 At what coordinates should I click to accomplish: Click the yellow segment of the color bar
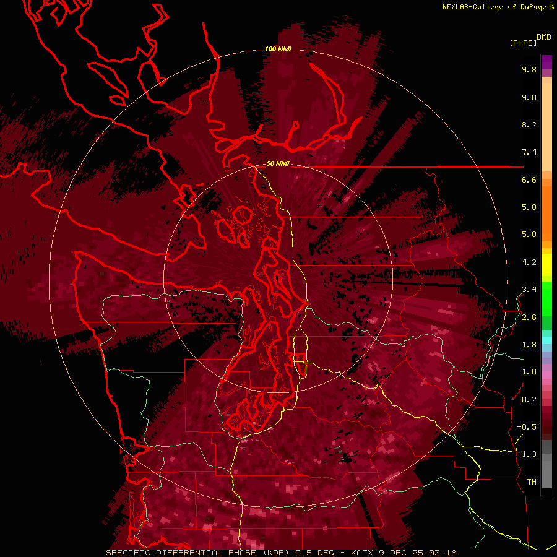pyautogui.click(x=546, y=264)
